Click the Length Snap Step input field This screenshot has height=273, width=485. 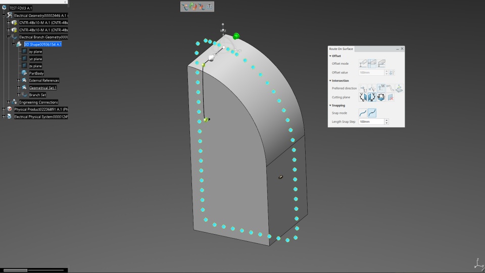371,122
